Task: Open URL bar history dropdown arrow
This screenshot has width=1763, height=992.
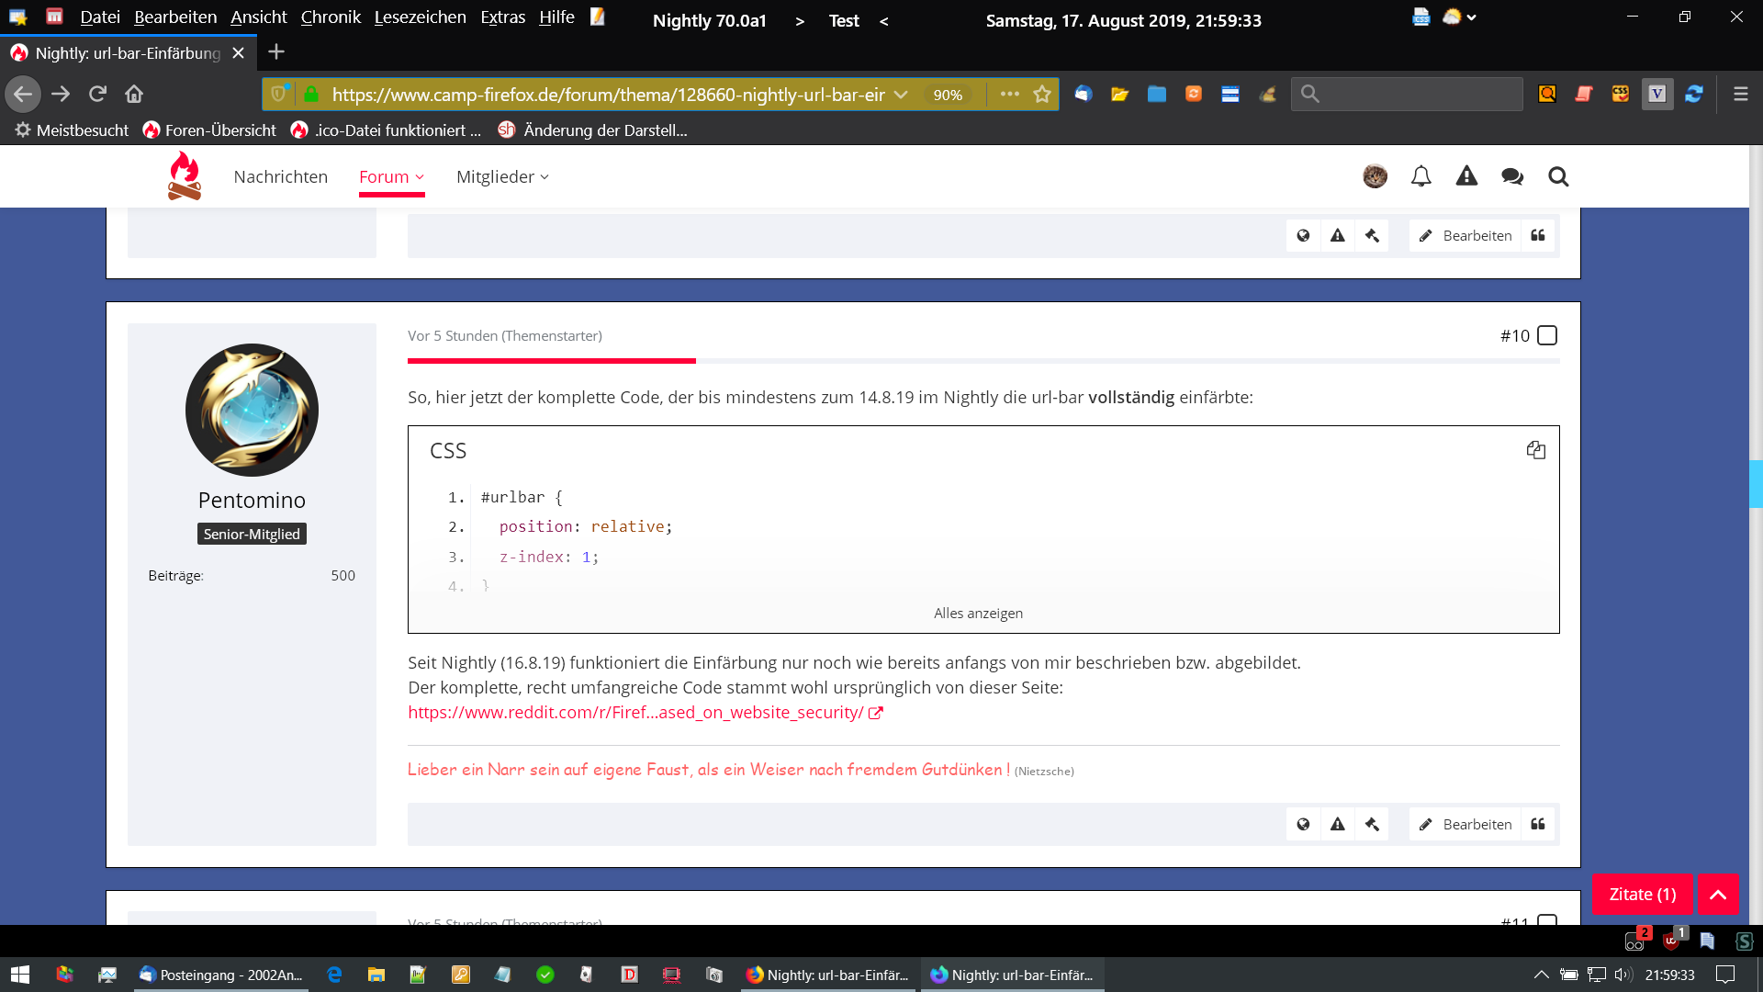Action: [901, 94]
